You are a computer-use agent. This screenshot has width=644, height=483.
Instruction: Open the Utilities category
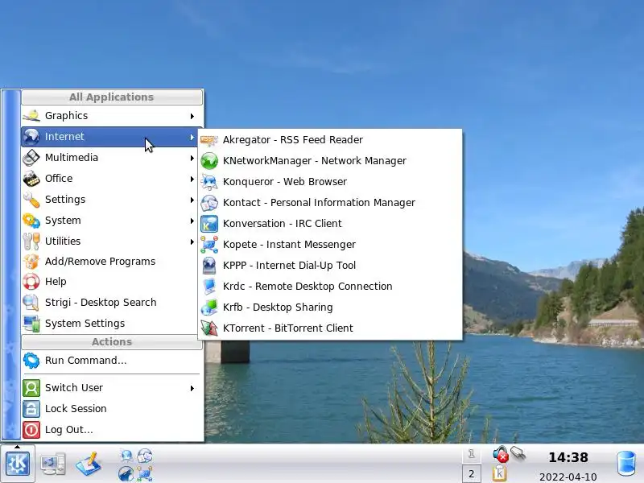112,241
